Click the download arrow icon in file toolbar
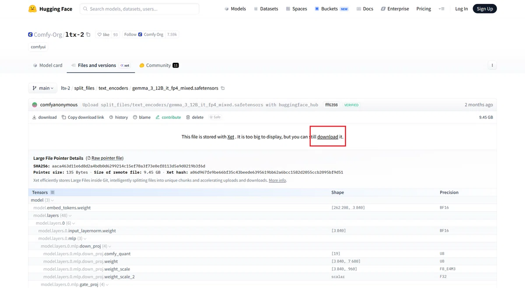This screenshot has height=288, width=525. [x=35, y=117]
